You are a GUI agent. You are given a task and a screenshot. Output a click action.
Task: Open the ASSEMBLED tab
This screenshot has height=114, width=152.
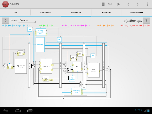46,12
